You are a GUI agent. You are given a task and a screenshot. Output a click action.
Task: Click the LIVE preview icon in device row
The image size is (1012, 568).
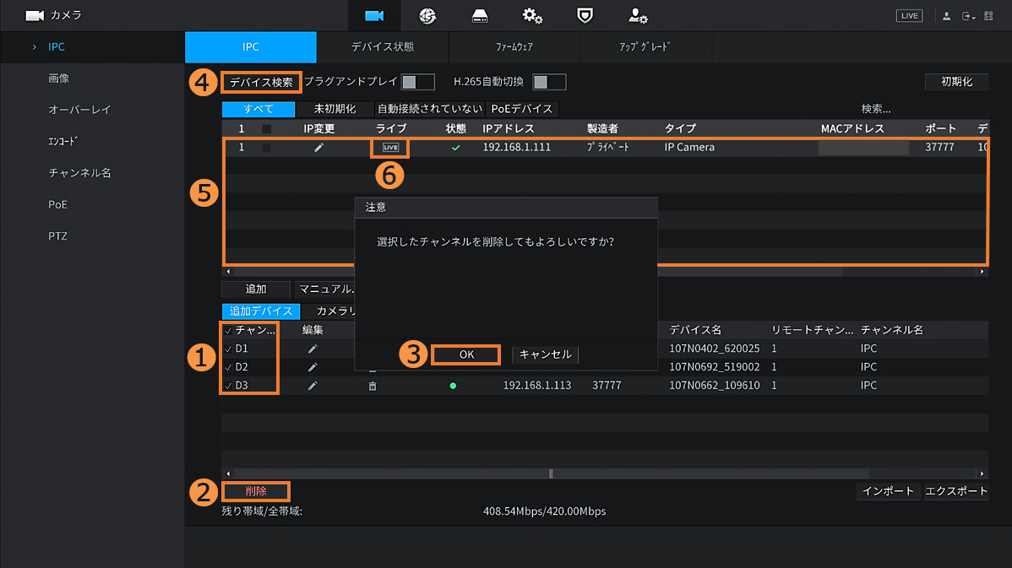click(390, 148)
